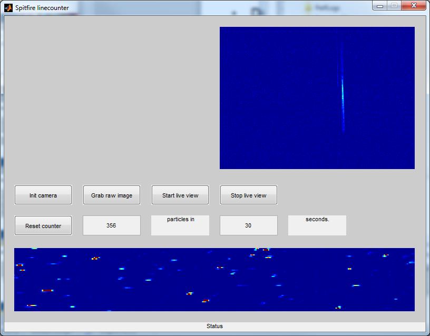Screen dimensions: 430x336
Task: Minimize the Spitfire linecounter window
Action: 380,5
